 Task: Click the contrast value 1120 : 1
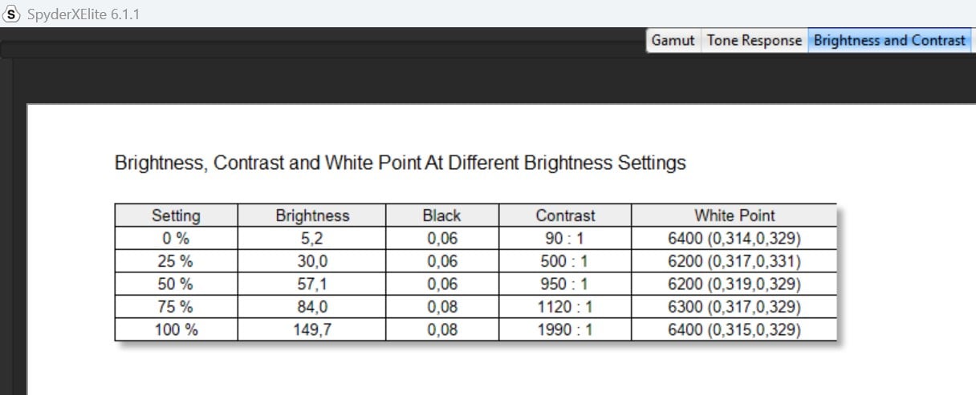pyautogui.click(x=565, y=307)
